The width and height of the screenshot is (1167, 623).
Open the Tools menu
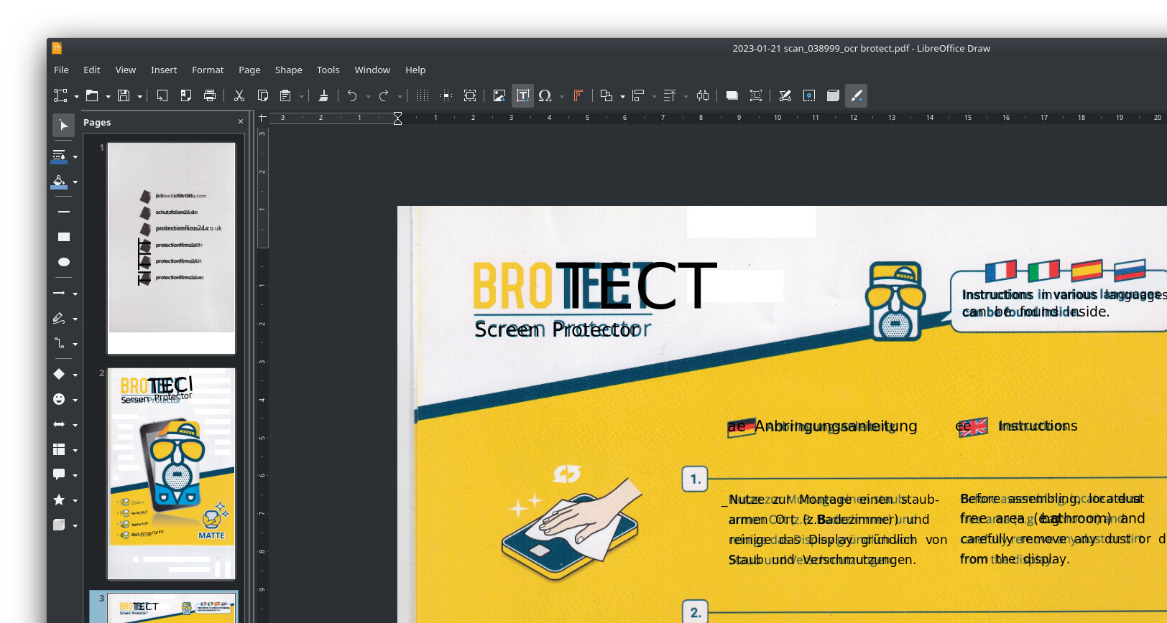(328, 70)
